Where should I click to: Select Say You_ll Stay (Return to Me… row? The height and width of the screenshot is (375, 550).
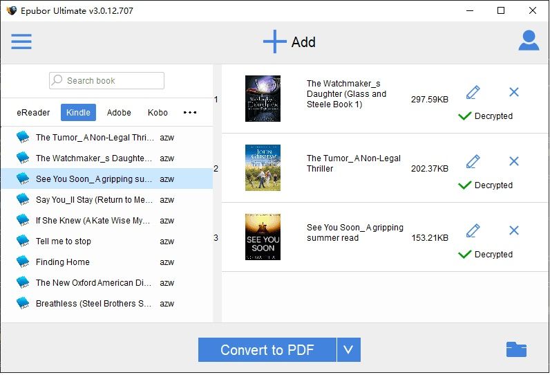pos(106,199)
